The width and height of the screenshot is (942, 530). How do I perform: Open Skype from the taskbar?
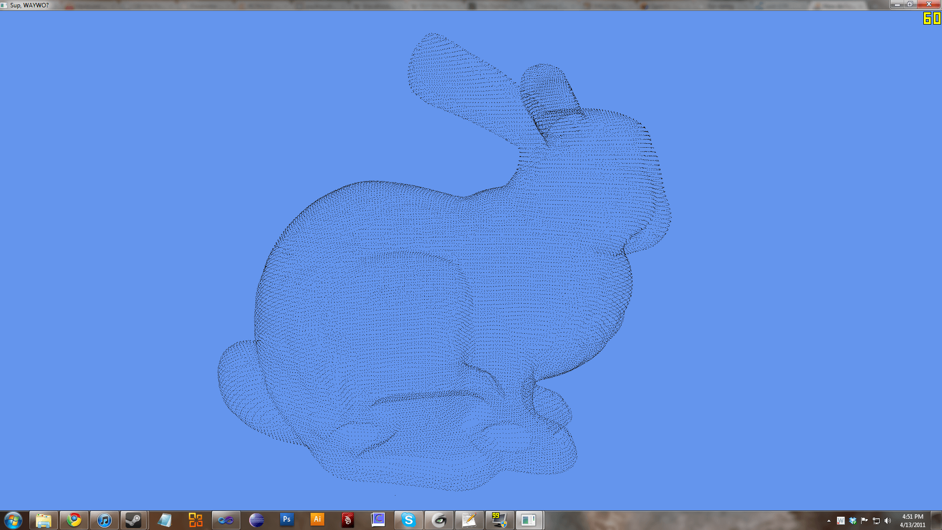coord(408,520)
